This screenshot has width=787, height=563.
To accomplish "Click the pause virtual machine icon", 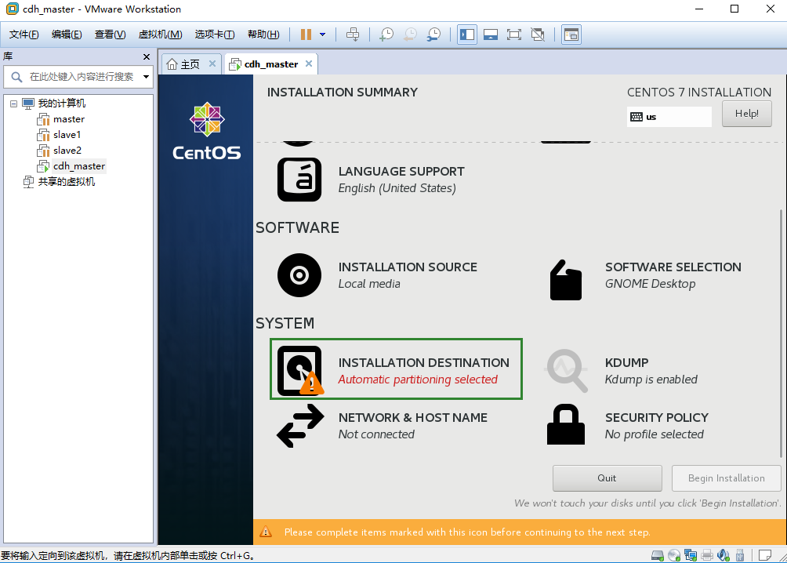I will (x=306, y=35).
